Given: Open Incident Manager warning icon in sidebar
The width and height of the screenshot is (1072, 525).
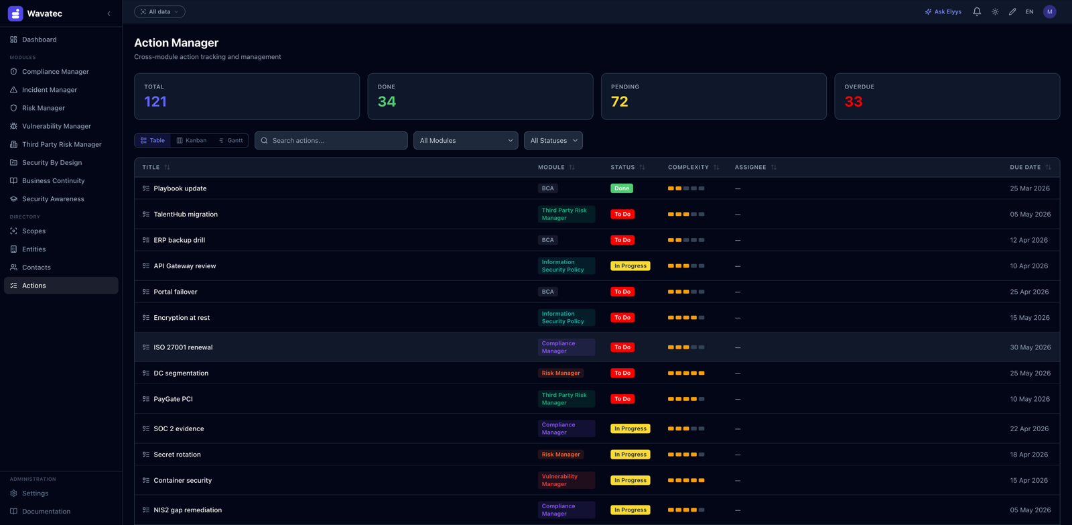Looking at the screenshot, I should [13, 90].
